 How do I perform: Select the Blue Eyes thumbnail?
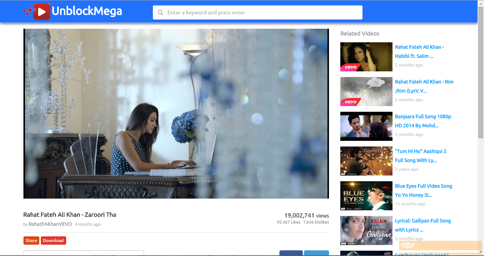(366, 196)
